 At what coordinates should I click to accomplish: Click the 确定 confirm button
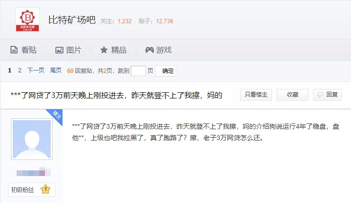(166, 71)
